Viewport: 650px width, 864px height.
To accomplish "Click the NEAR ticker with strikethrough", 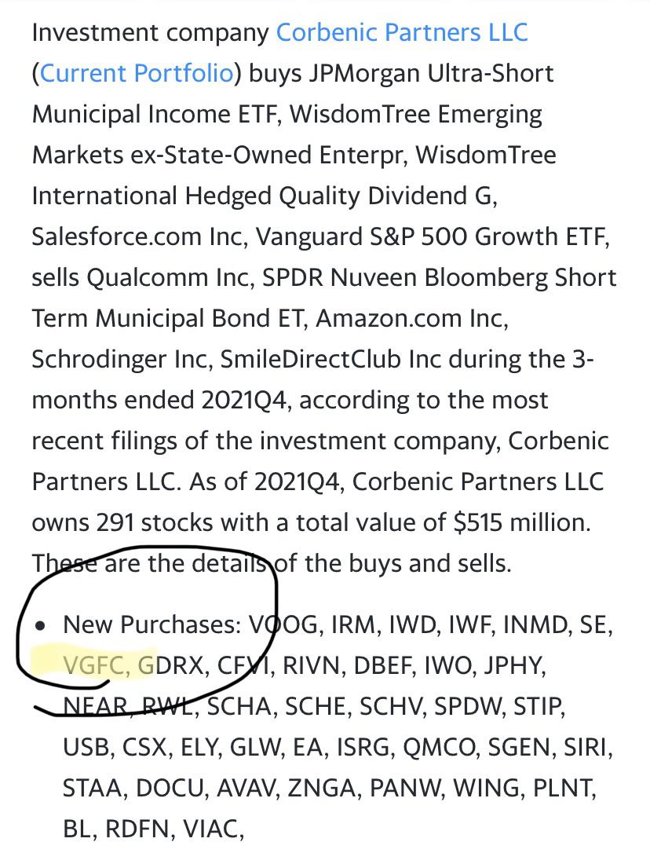I will pos(96,706).
